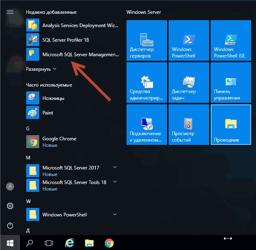Open Microsoft SQL Server Management Studio icon

pos(33,54)
